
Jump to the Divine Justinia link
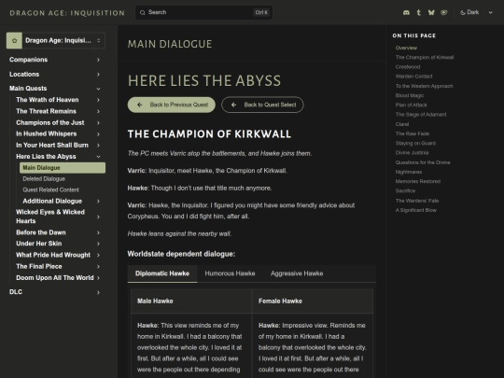[x=412, y=153]
